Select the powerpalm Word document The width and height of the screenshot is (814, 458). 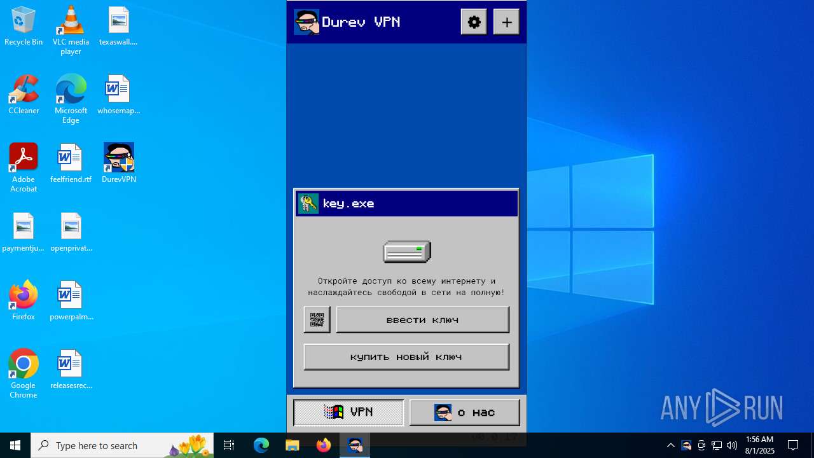tap(71, 302)
